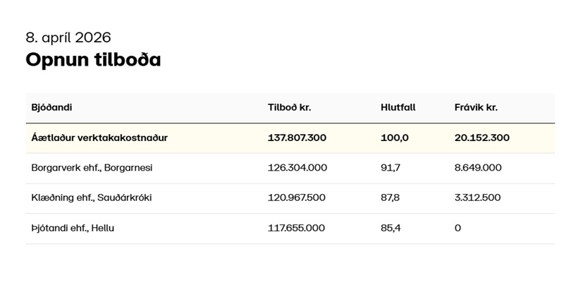Click bidder Borgarverk ehf., Borgarnesi
Image resolution: width=564 pixels, height=304 pixels.
(x=92, y=168)
